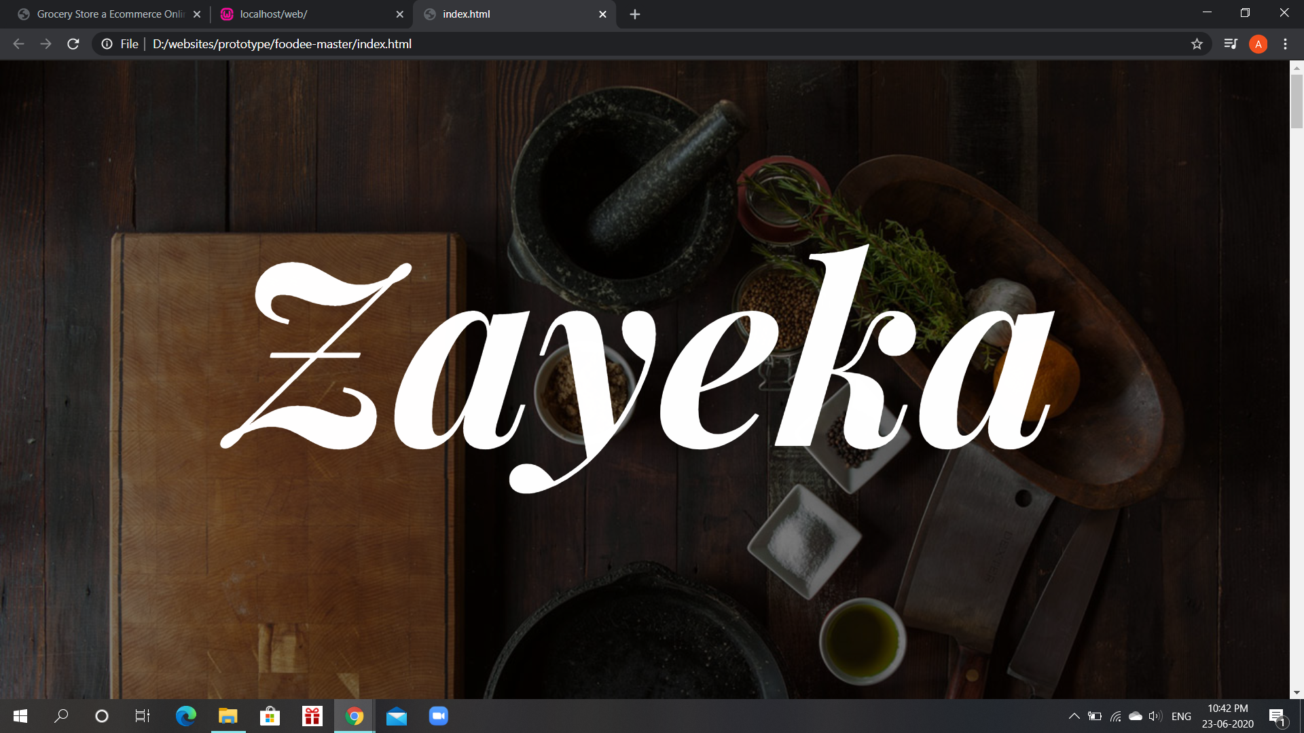The width and height of the screenshot is (1304, 733).
Task: Click the Chrome profile avatar
Action: coord(1258,43)
